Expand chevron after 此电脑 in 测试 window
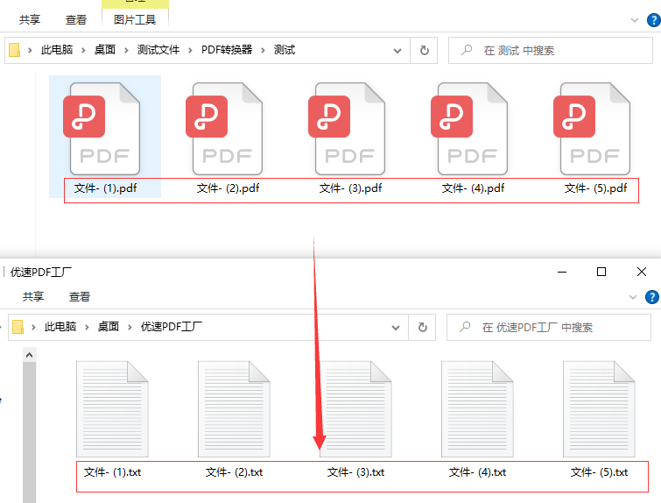The image size is (661, 503). point(83,50)
